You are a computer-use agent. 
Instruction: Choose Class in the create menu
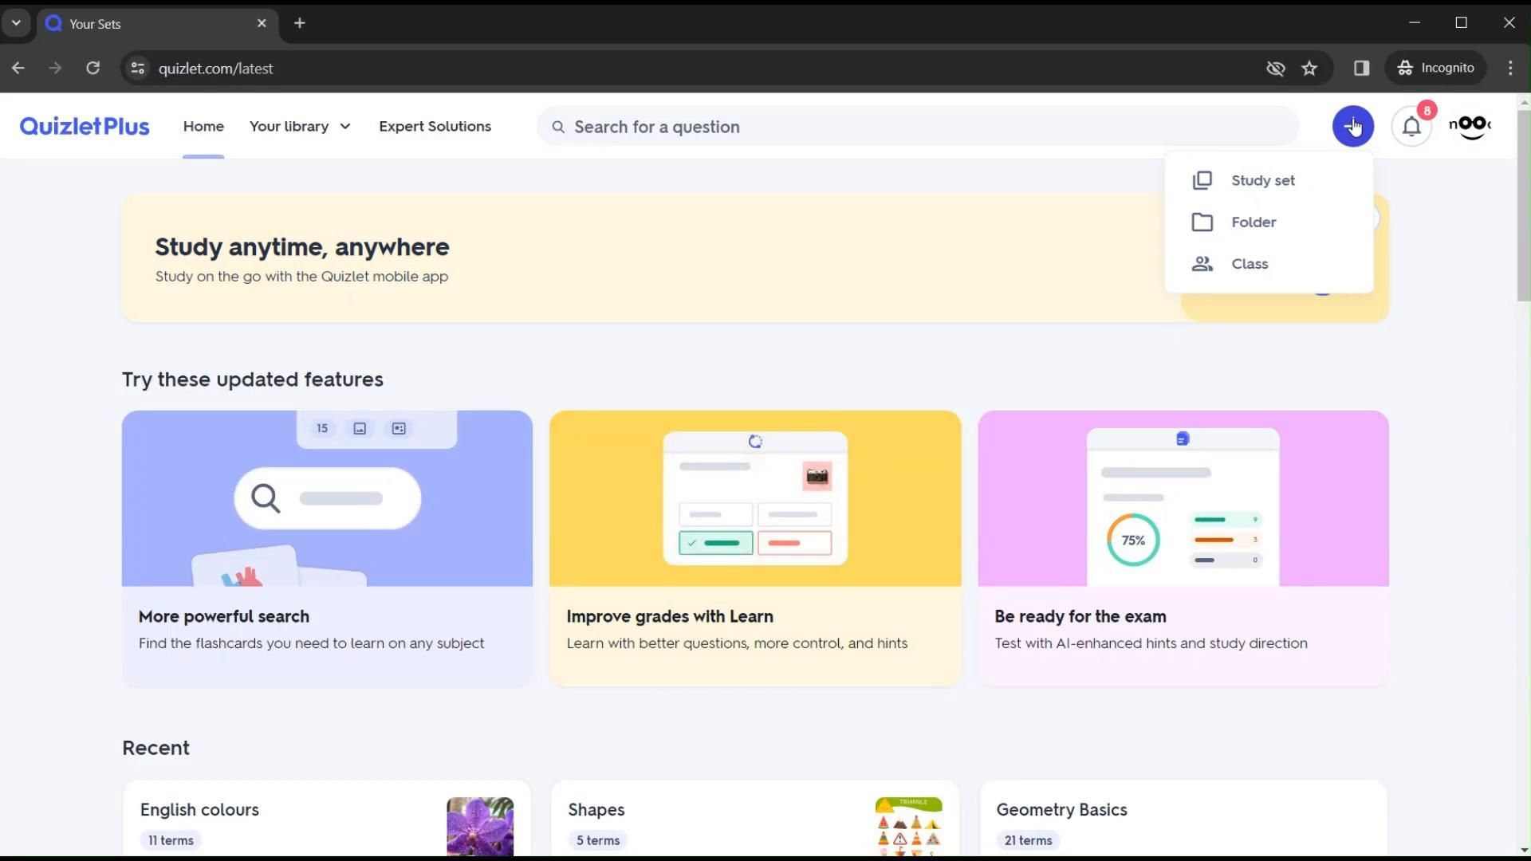point(1249,264)
